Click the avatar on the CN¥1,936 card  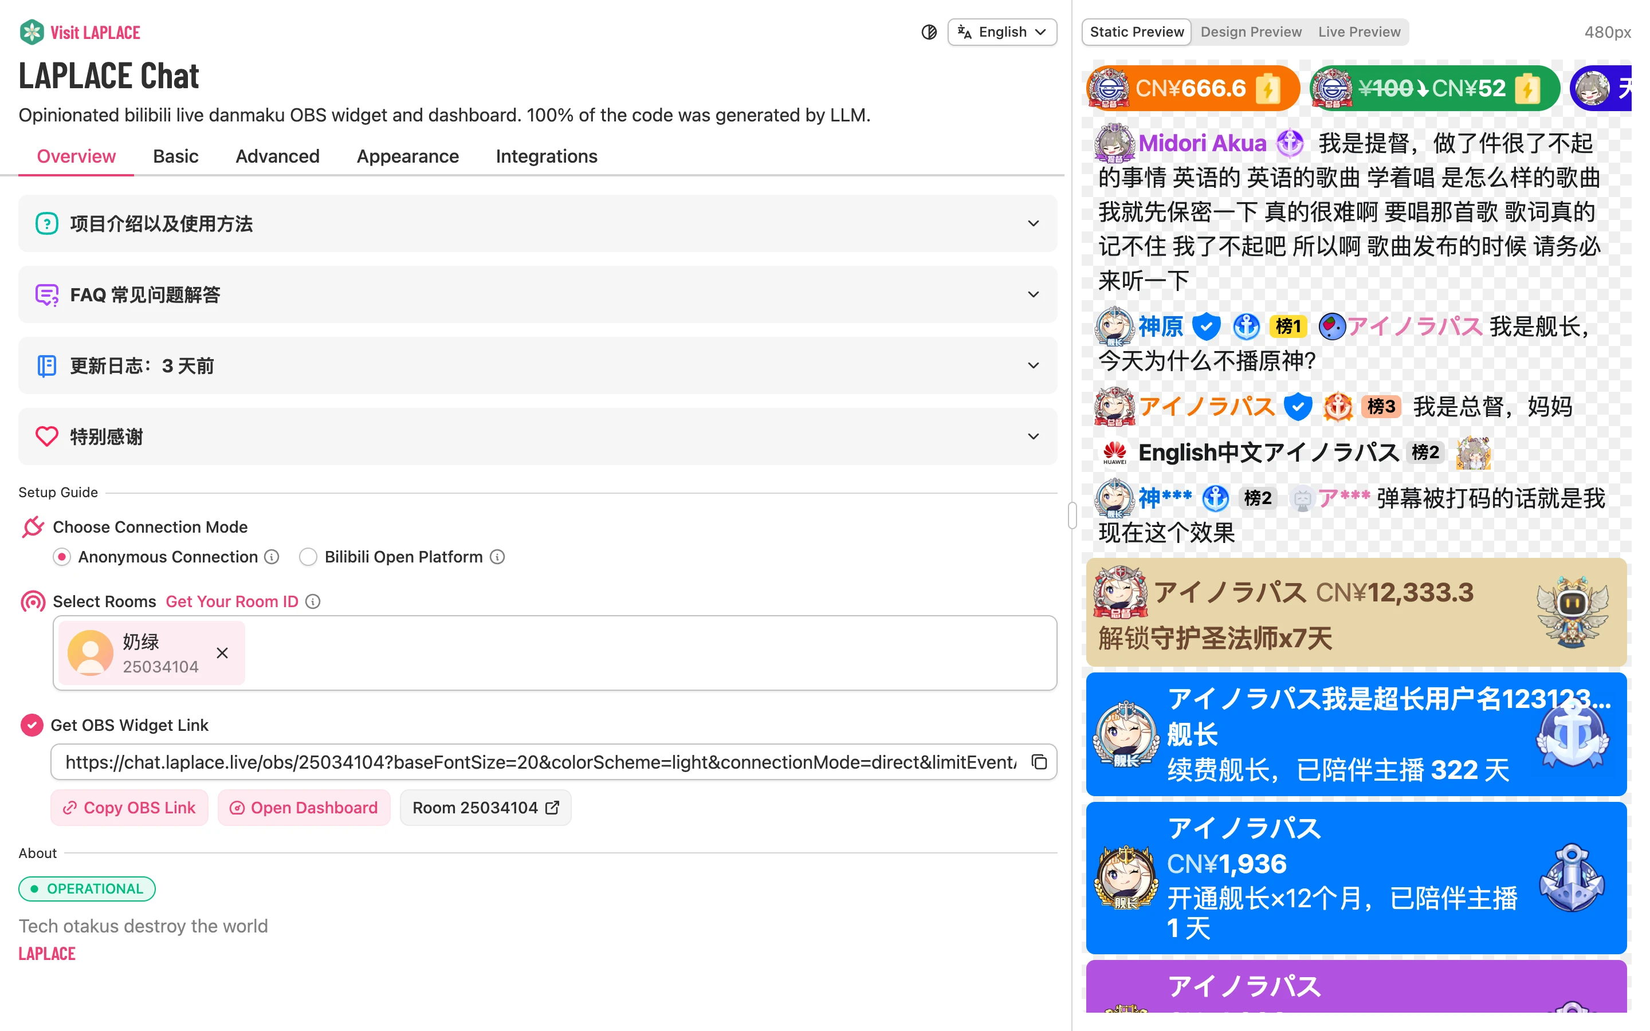[x=1125, y=877]
